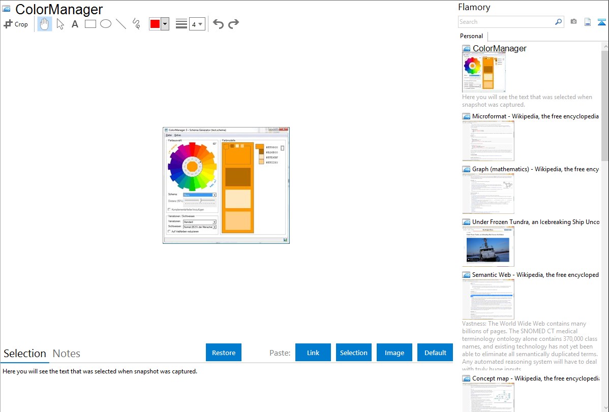The width and height of the screenshot is (609, 412).
Task: Switch to the Notes tab
Action: (67, 354)
